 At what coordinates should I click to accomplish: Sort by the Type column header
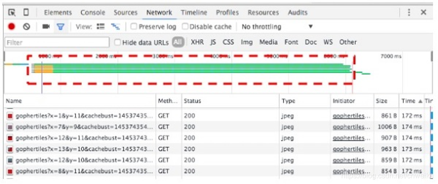[305, 101]
